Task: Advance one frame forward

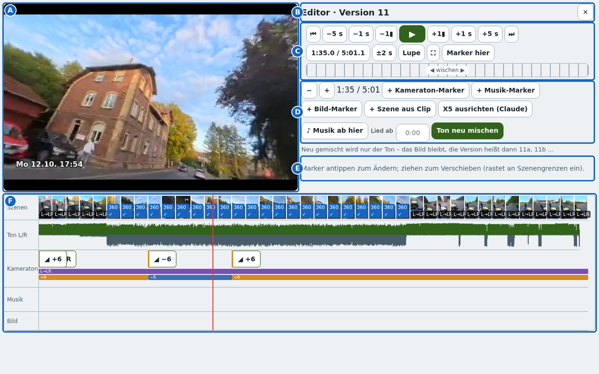Action: [438, 34]
